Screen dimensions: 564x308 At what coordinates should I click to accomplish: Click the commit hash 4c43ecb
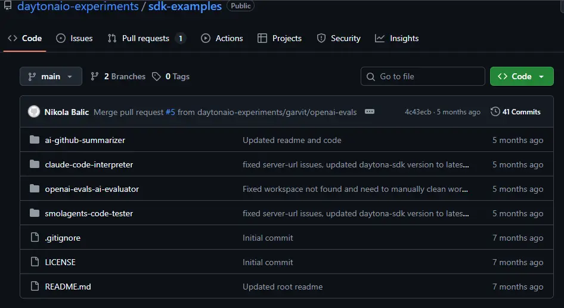pyautogui.click(x=418, y=112)
